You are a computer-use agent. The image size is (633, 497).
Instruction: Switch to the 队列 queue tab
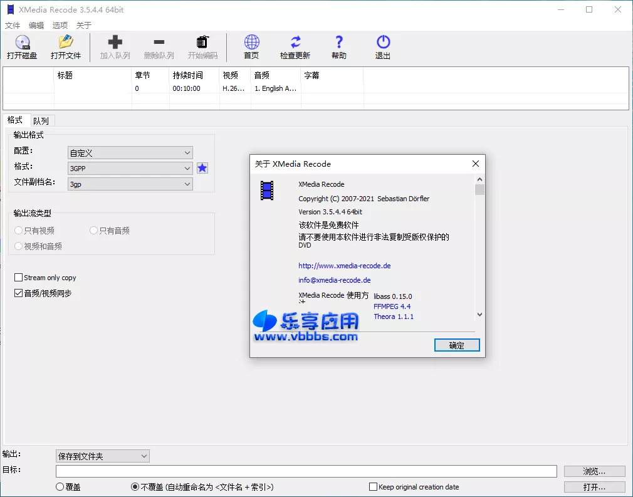[x=42, y=120]
